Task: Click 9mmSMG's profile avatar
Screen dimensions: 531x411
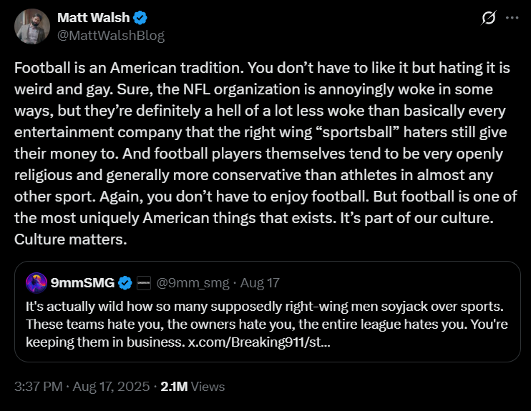Action: [x=36, y=283]
